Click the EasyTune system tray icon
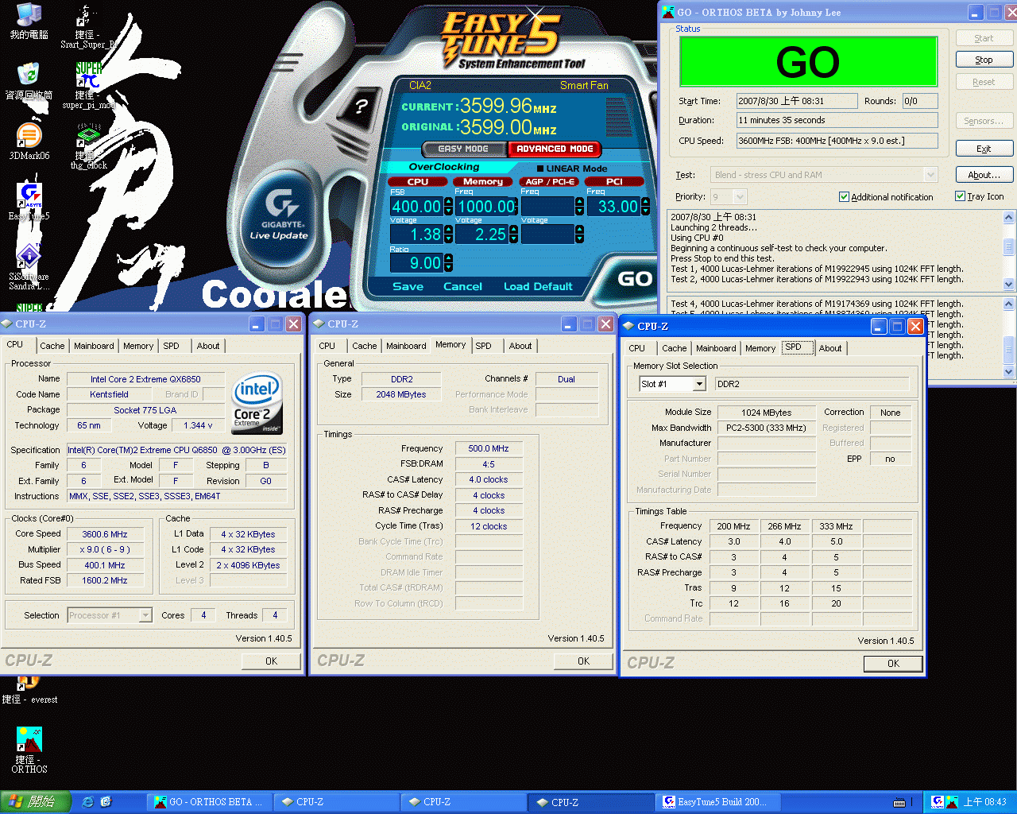The height and width of the screenshot is (814, 1017). tap(938, 802)
